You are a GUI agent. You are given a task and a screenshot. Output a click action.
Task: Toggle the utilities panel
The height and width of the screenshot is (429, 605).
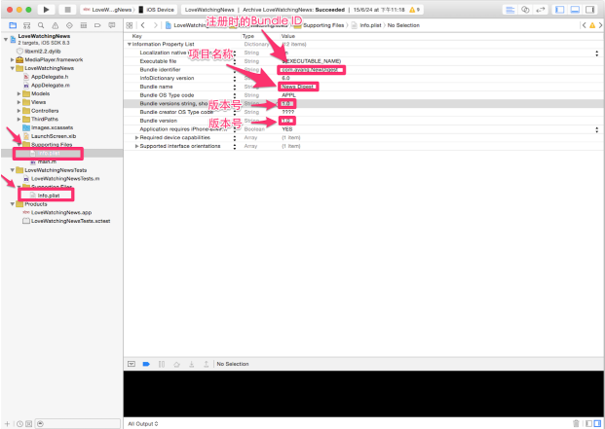[x=589, y=10]
